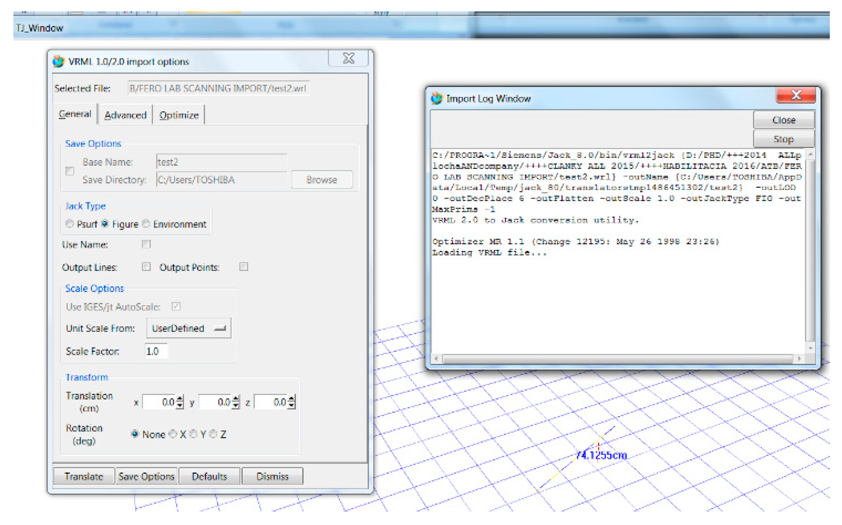Close Import Log Window via red X

click(796, 95)
